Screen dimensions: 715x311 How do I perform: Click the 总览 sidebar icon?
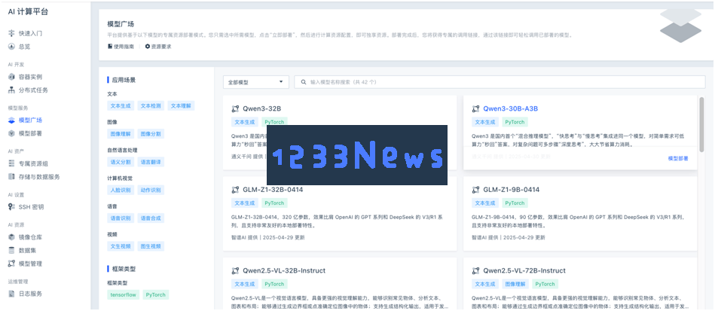(12, 47)
